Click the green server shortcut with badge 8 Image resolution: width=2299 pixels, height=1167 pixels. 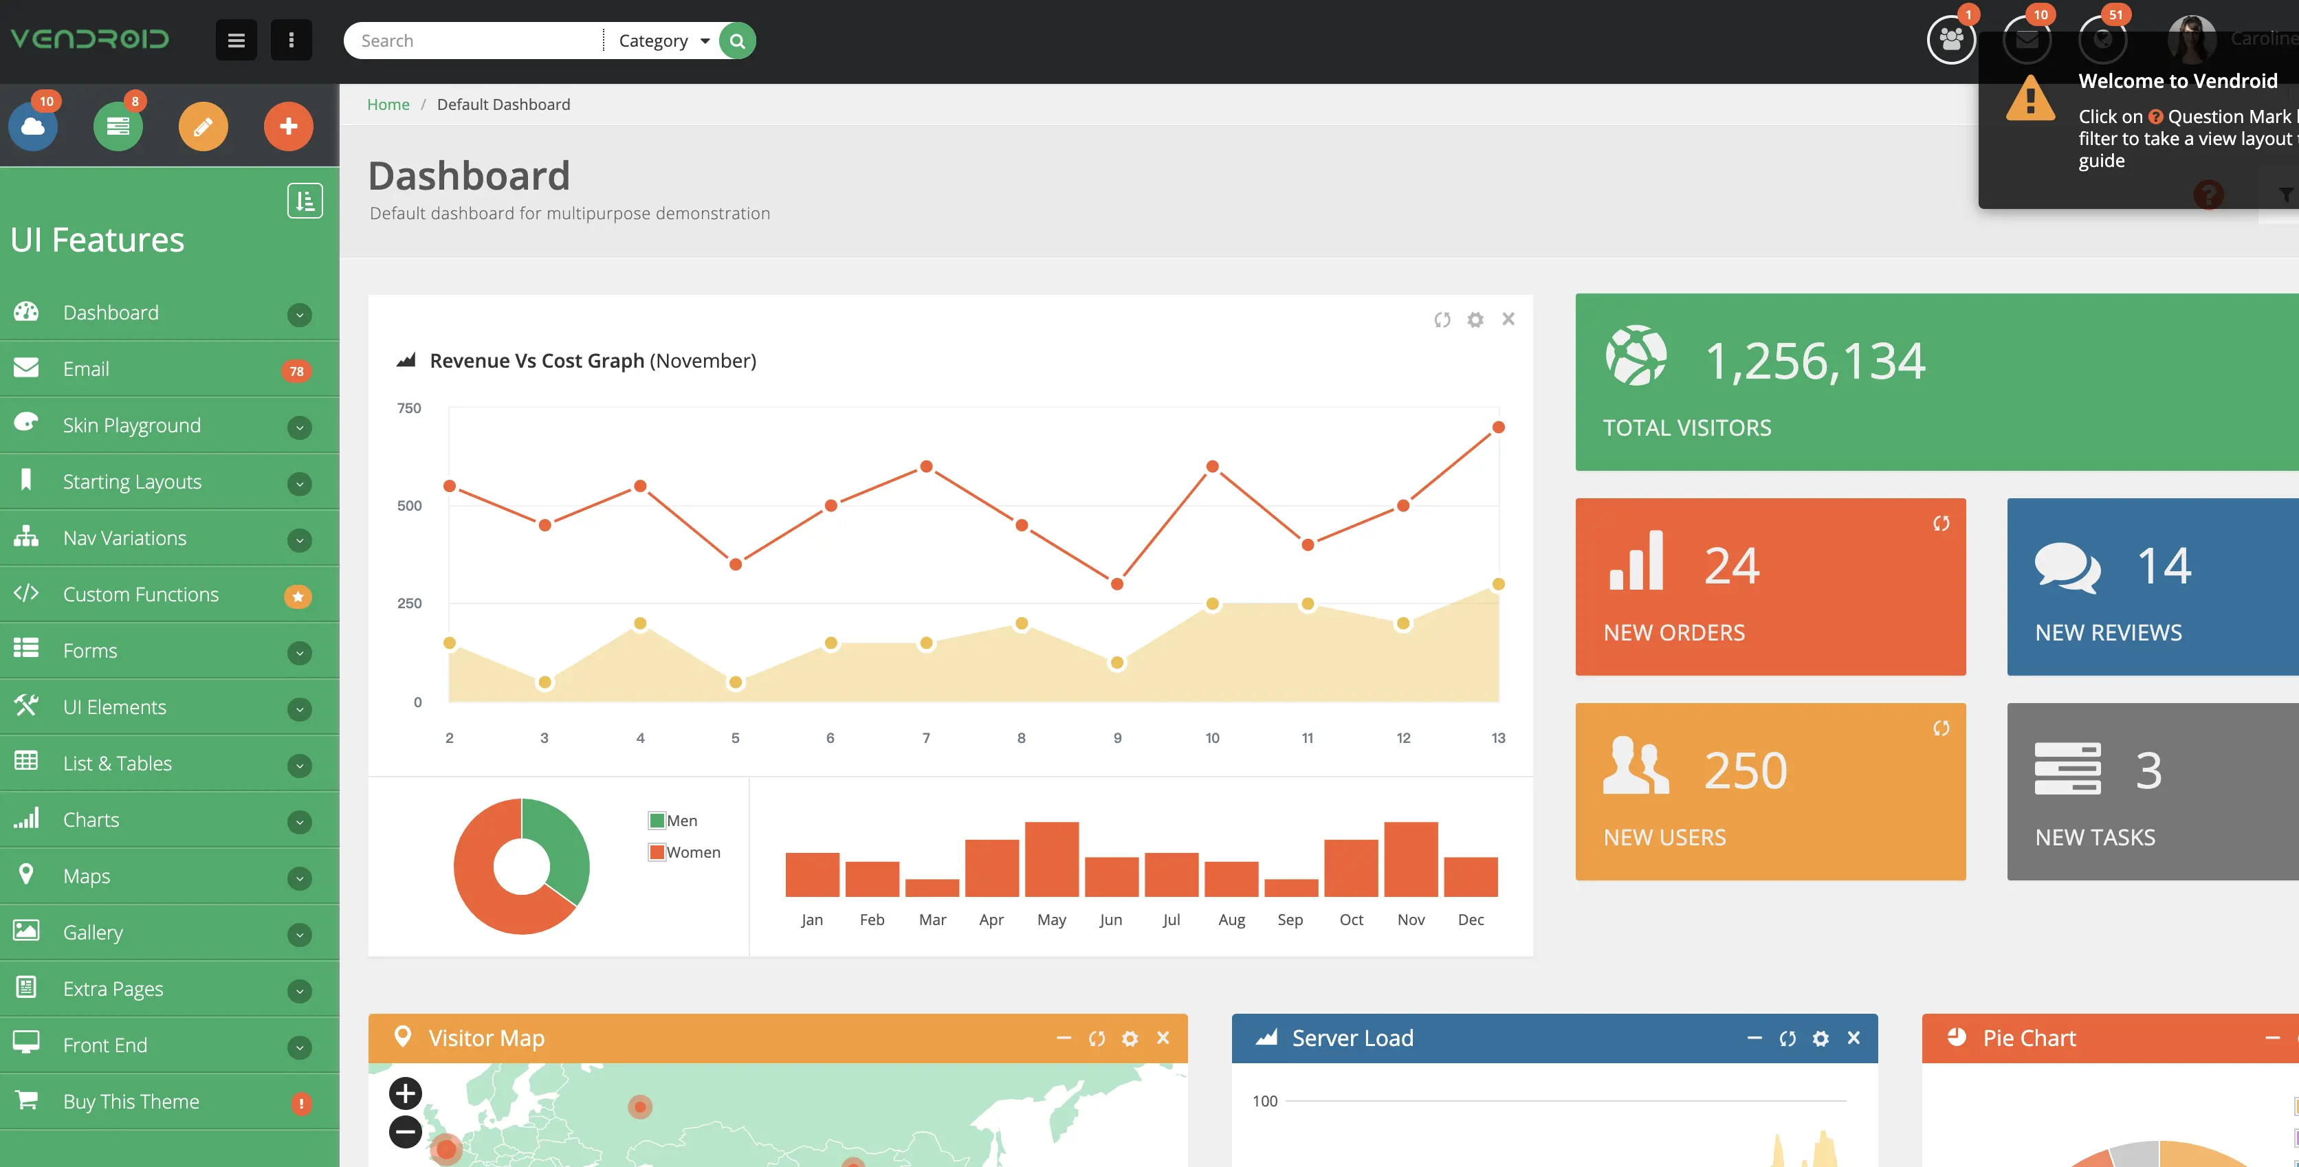pyautogui.click(x=118, y=126)
